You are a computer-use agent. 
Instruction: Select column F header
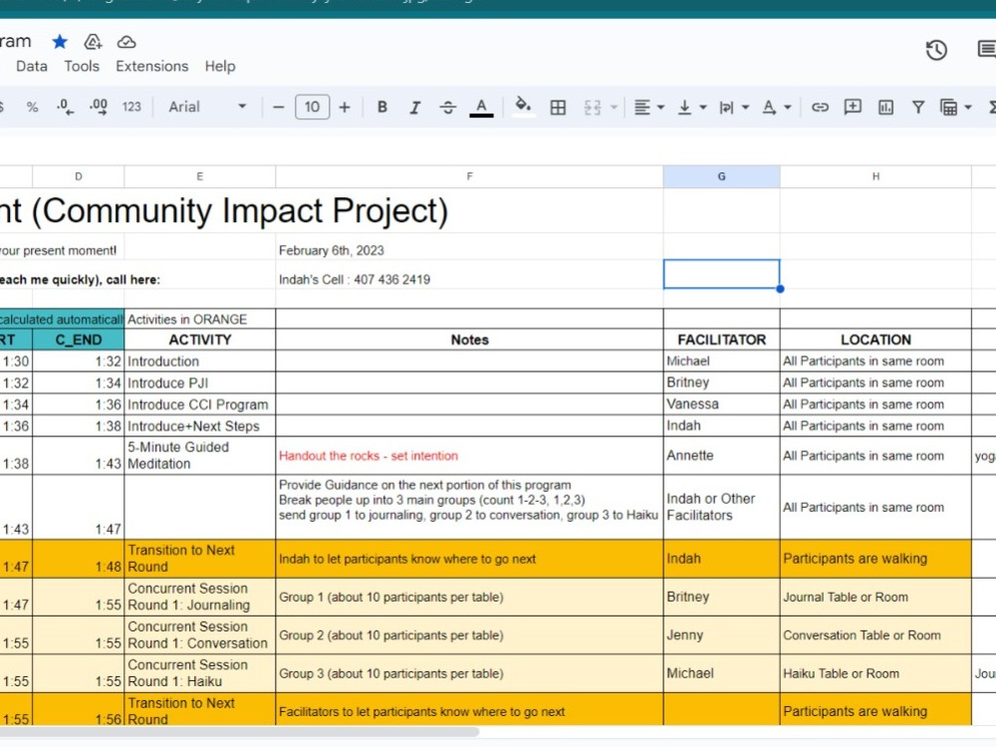469,176
